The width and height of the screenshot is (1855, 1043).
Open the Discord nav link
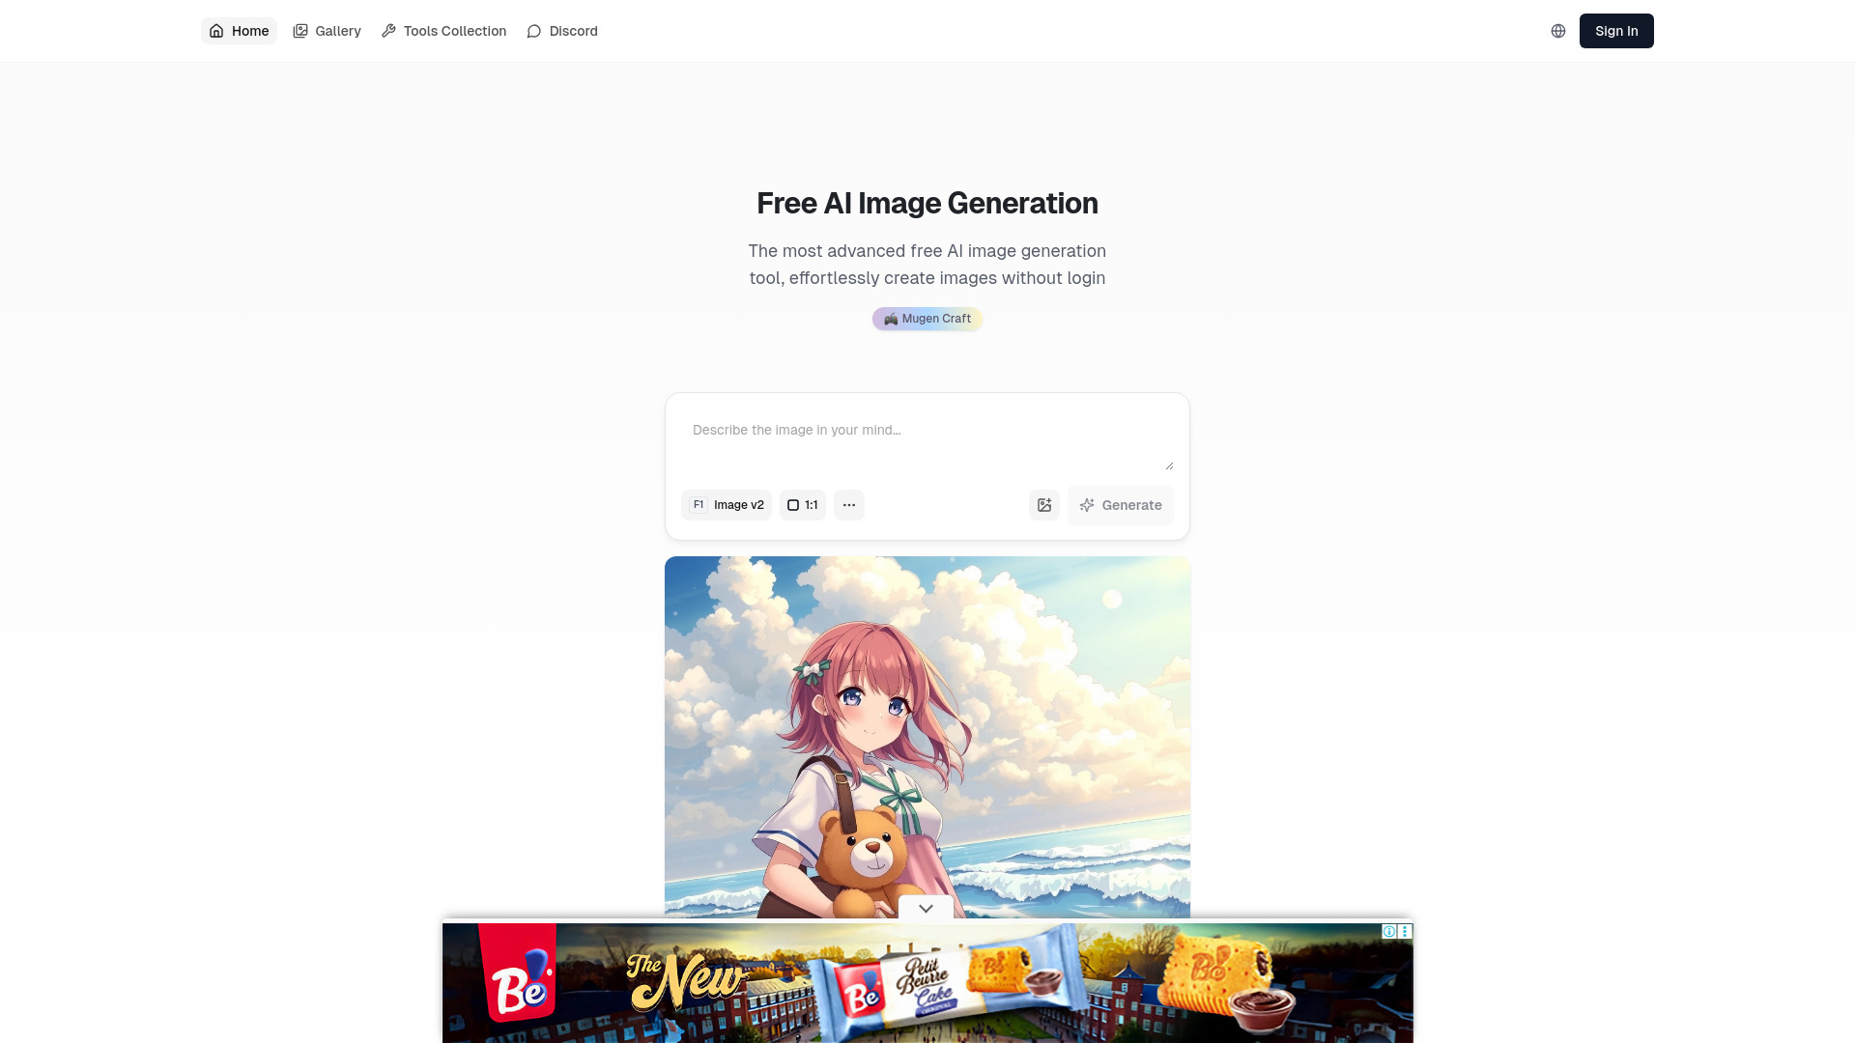point(562,31)
